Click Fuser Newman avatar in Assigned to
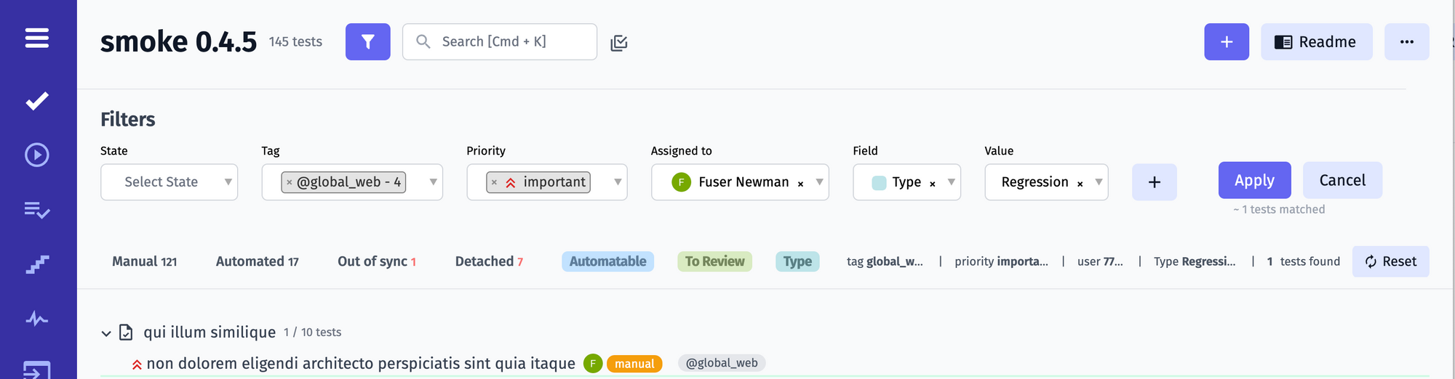The height and width of the screenshot is (379, 1455). click(681, 182)
